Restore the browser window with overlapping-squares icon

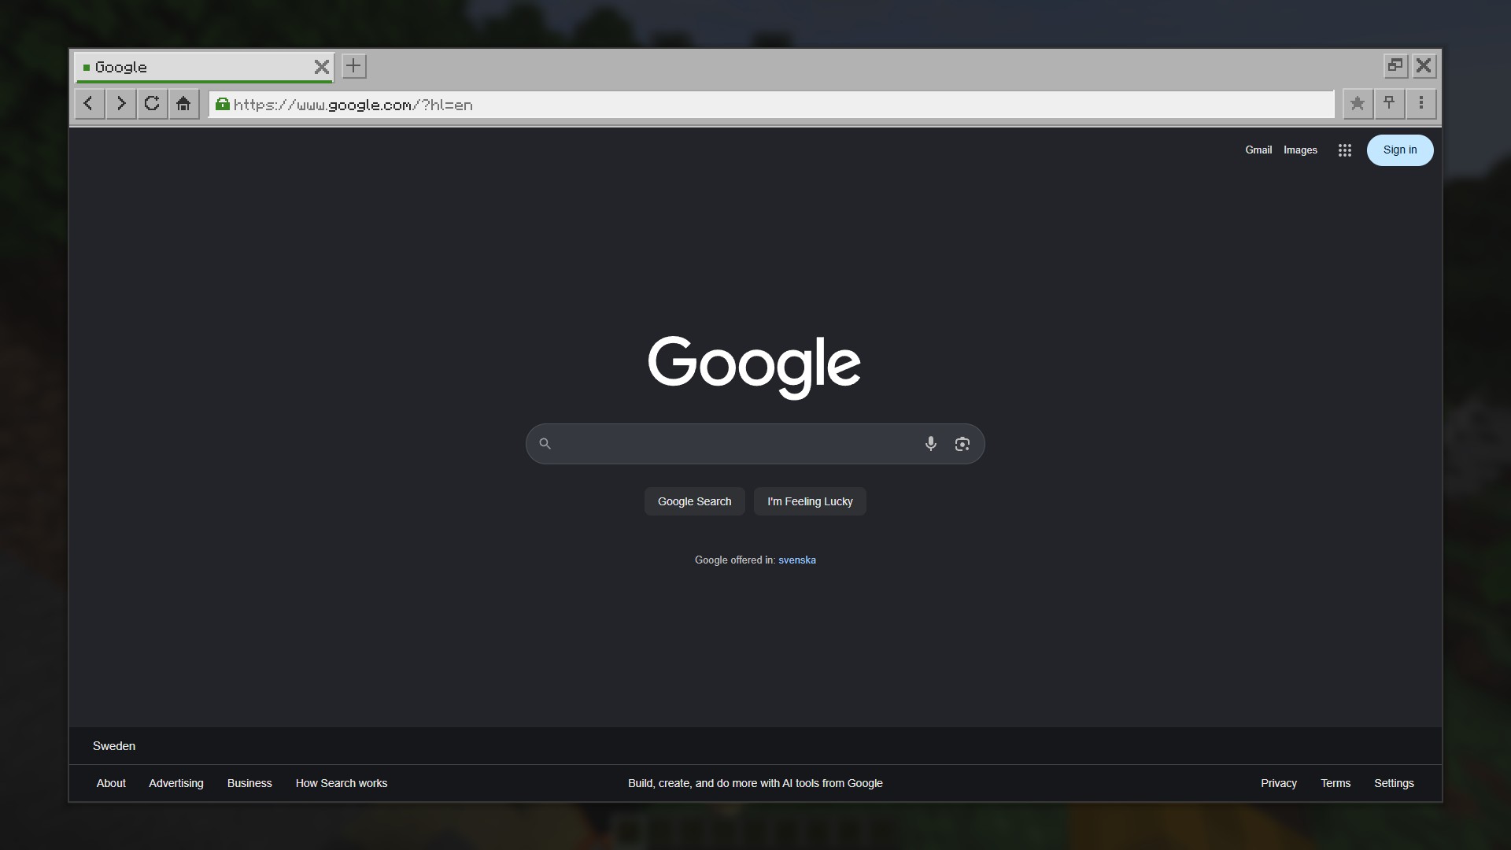pyautogui.click(x=1395, y=66)
